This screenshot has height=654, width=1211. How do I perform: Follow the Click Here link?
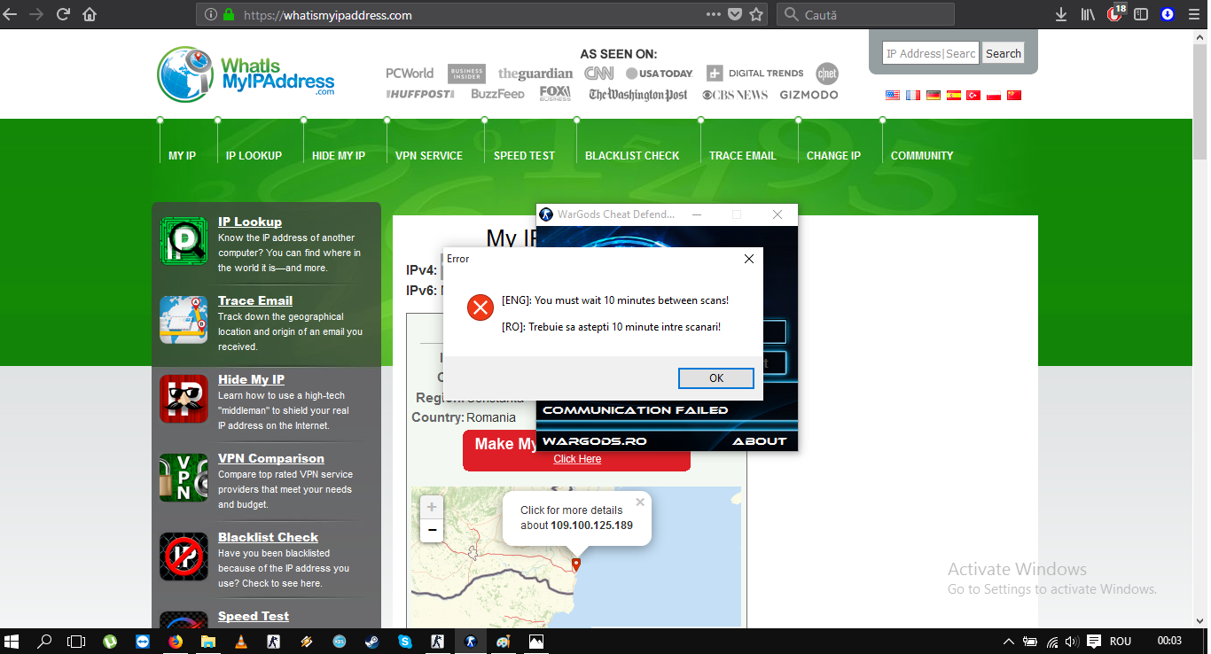(x=577, y=459)
